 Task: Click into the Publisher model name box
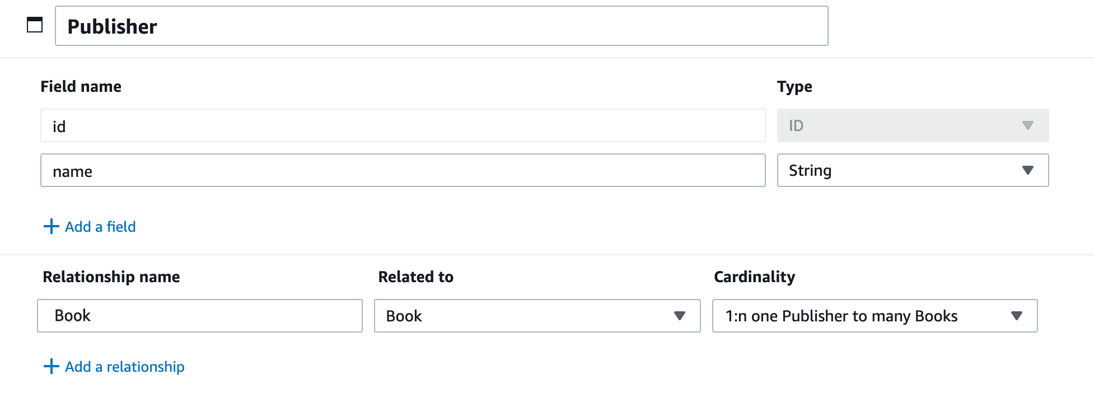coord(441,26)
